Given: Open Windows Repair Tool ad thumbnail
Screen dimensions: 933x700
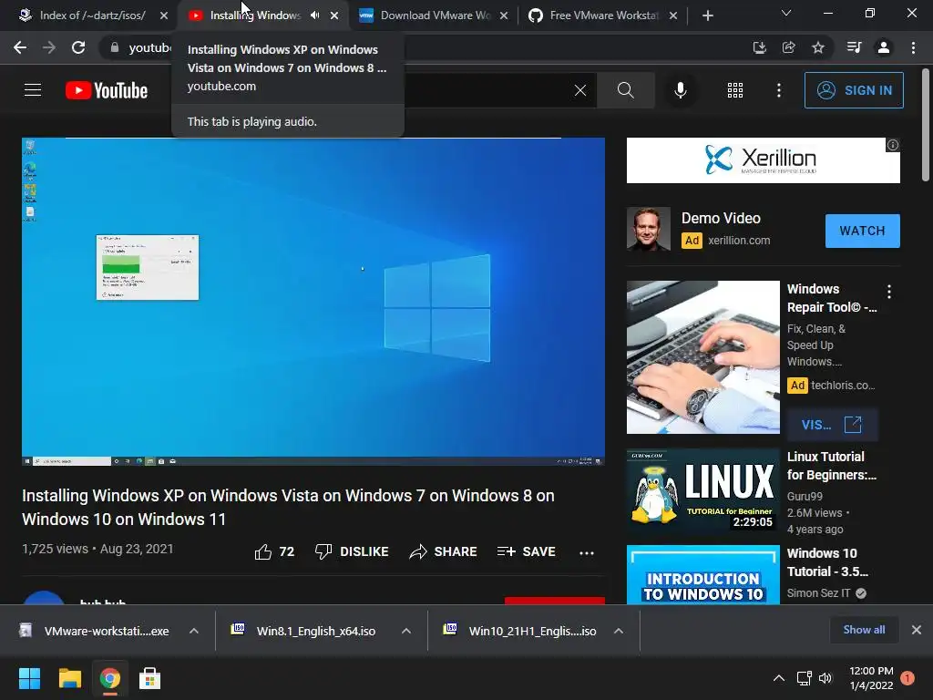Looking at the screenshot, I should coord(703,357).
